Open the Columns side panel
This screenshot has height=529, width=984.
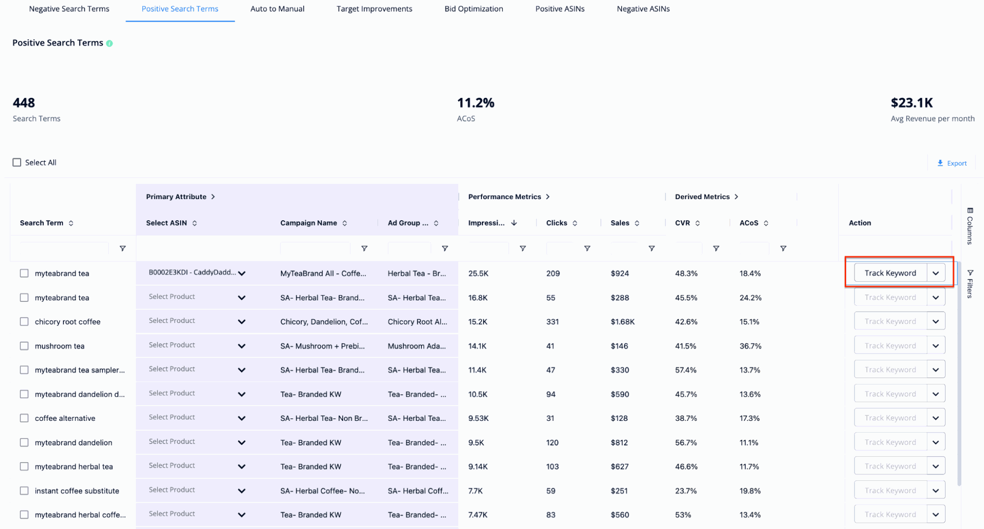(970, 226)
